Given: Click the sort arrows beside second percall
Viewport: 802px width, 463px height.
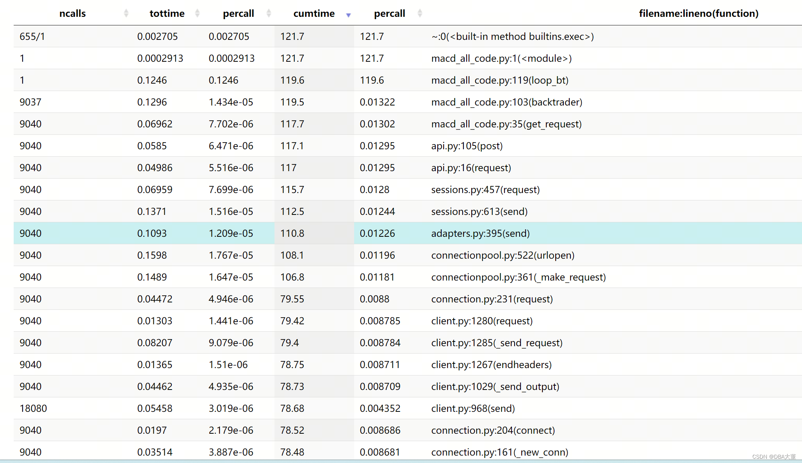Looking at the screenshot, I should click(420, 13).
